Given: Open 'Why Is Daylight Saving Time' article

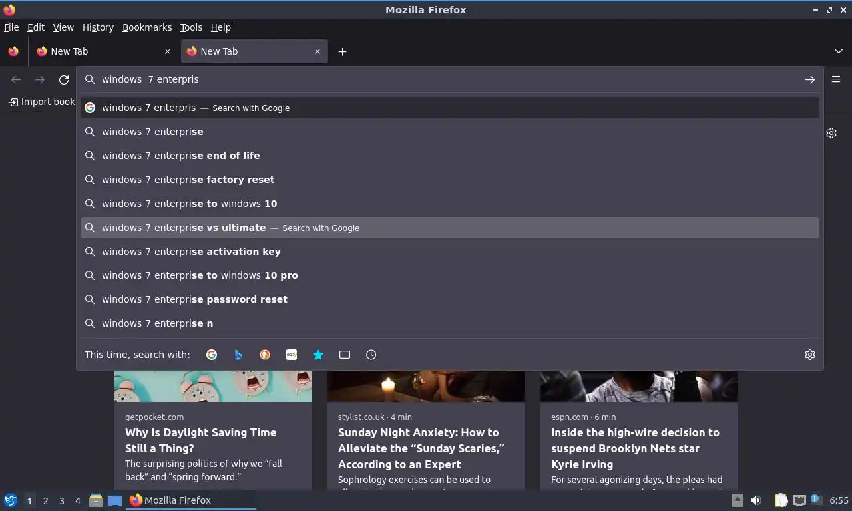Looking at the screenshot, I should [x=201, y=440].
